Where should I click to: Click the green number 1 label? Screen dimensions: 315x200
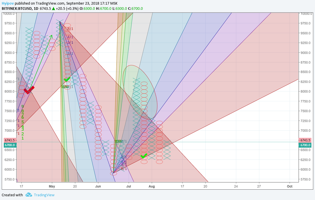coord(22,138)
